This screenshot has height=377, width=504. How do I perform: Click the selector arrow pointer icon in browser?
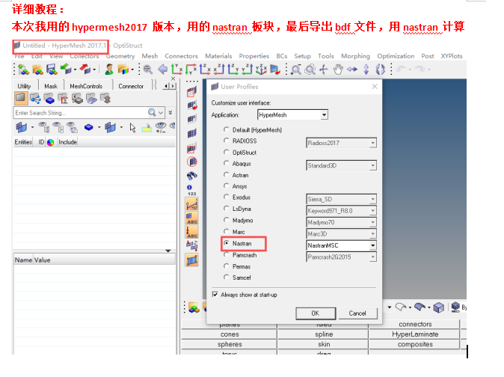133,128
